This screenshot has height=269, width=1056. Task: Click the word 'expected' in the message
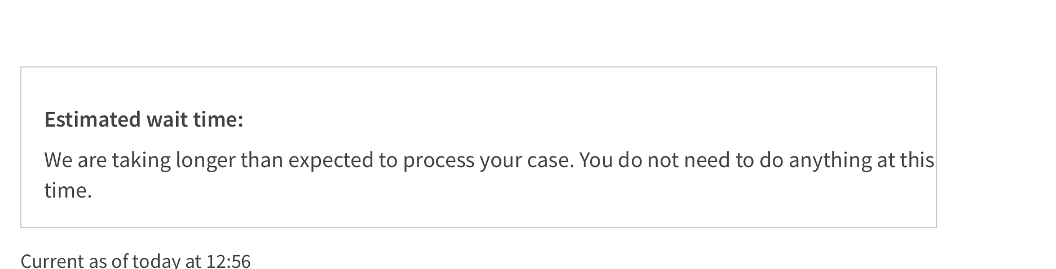tap(331, 160)
